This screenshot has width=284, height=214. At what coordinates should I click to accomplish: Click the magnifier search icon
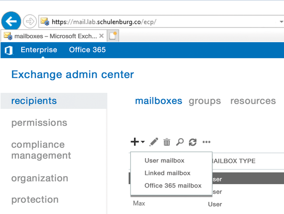pos(180,142)
